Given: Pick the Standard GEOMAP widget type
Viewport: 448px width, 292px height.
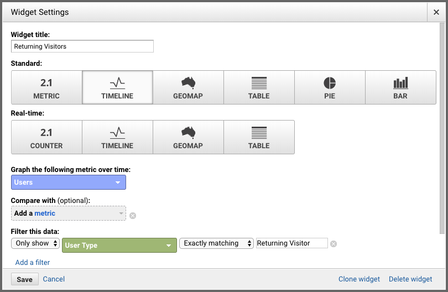Looking at the screenshot, I should point(188,87).
